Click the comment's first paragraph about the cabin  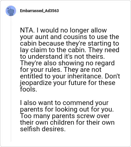click(x=70, y=60)
